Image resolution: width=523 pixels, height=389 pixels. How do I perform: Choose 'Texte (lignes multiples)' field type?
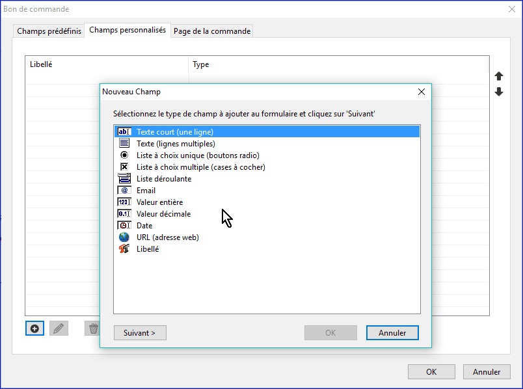175,144
